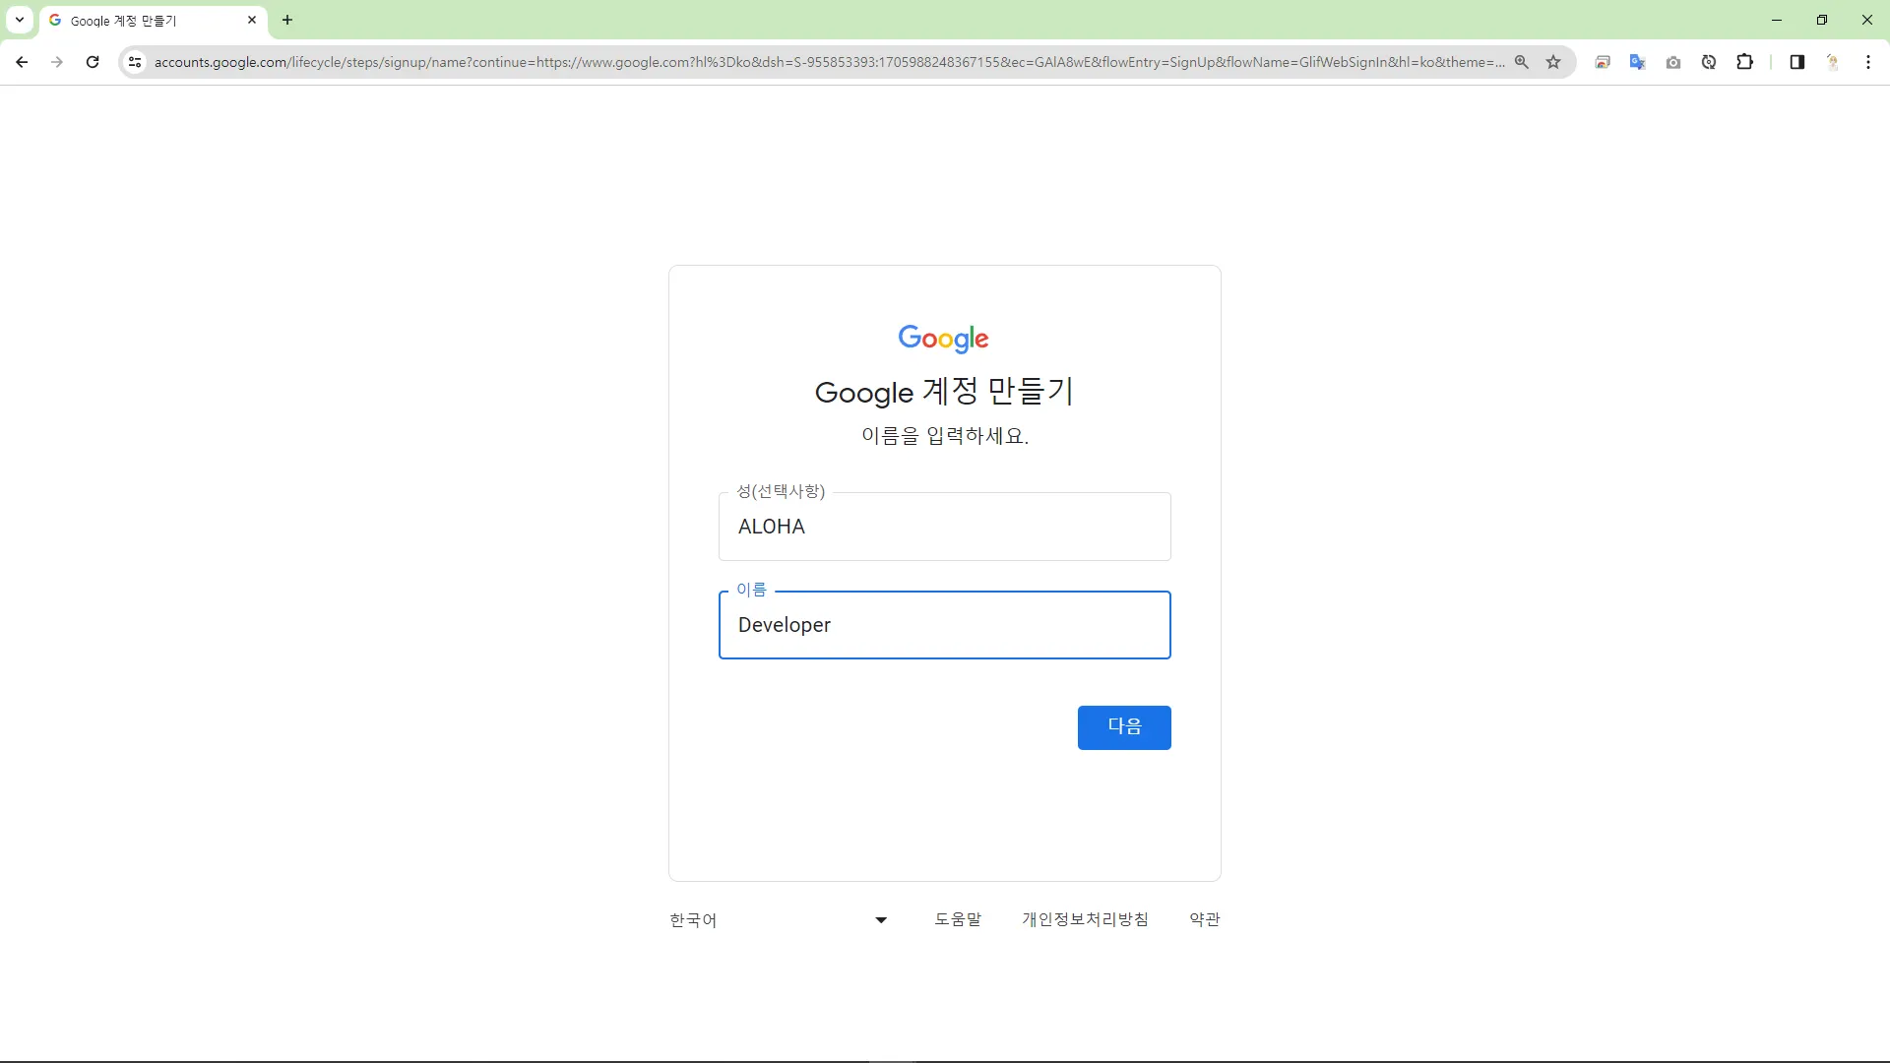Viewport: 1890px width, 1063px height.
Task: View site information icon in address bar
Action: (135, 62)
